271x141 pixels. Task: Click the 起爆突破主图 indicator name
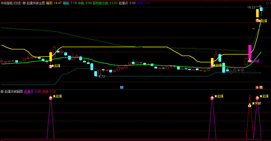(36, 3)
